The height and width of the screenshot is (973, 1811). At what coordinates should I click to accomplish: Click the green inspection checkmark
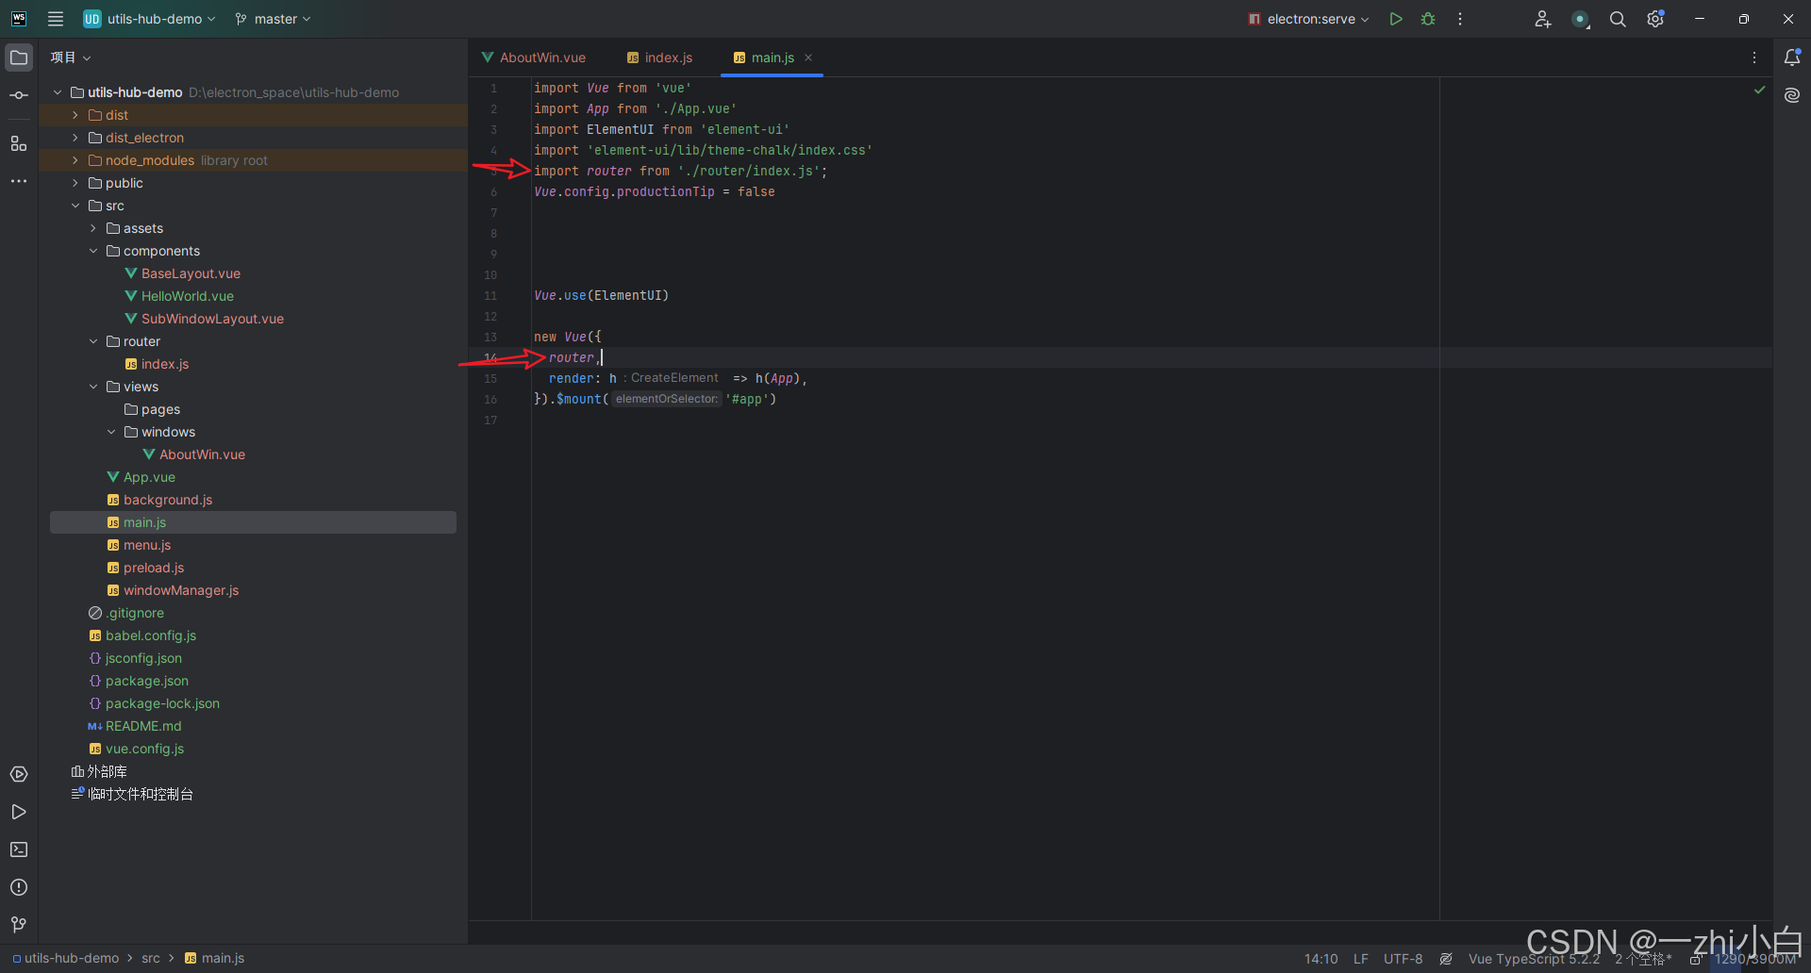tap(1759, 90)
